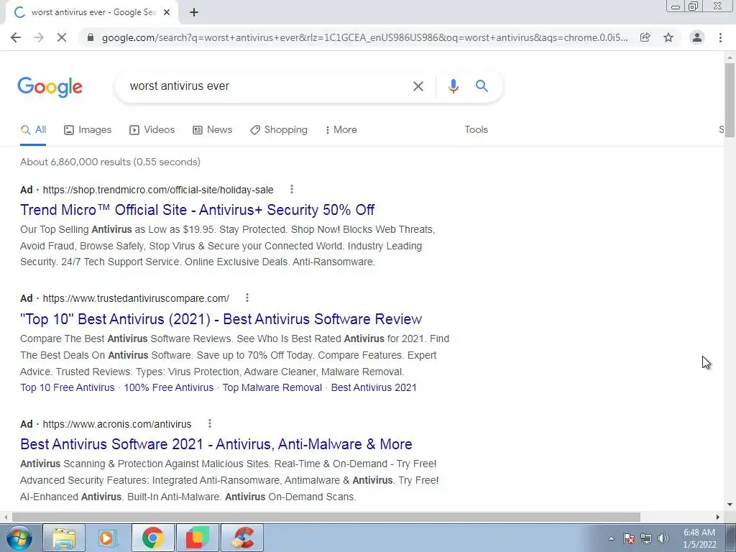Open Windows Start menu

(x=19, y=538)
